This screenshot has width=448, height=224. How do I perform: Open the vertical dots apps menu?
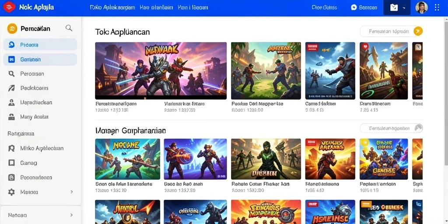(x=437, y=7)
